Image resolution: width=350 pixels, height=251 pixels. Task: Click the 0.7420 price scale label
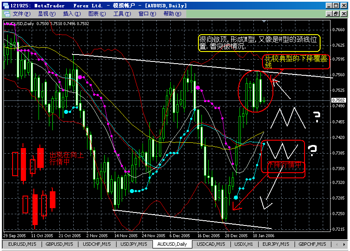tap(338, 138)
